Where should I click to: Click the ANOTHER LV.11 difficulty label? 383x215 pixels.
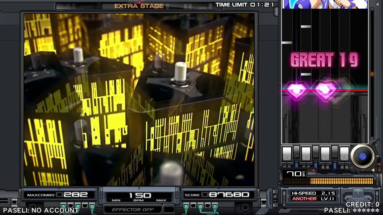coord(313,199)
